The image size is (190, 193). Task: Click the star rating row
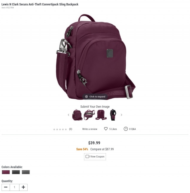pos(60,129)
